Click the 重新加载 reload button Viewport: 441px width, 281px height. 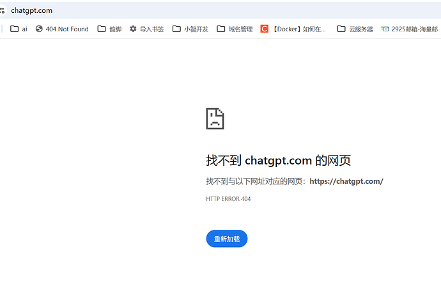[227, 239]
